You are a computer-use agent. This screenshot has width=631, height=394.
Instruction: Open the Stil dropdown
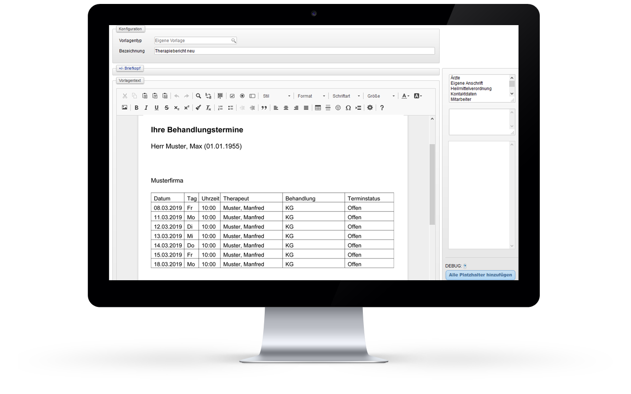pyautogui.click(x=276, y=96)
